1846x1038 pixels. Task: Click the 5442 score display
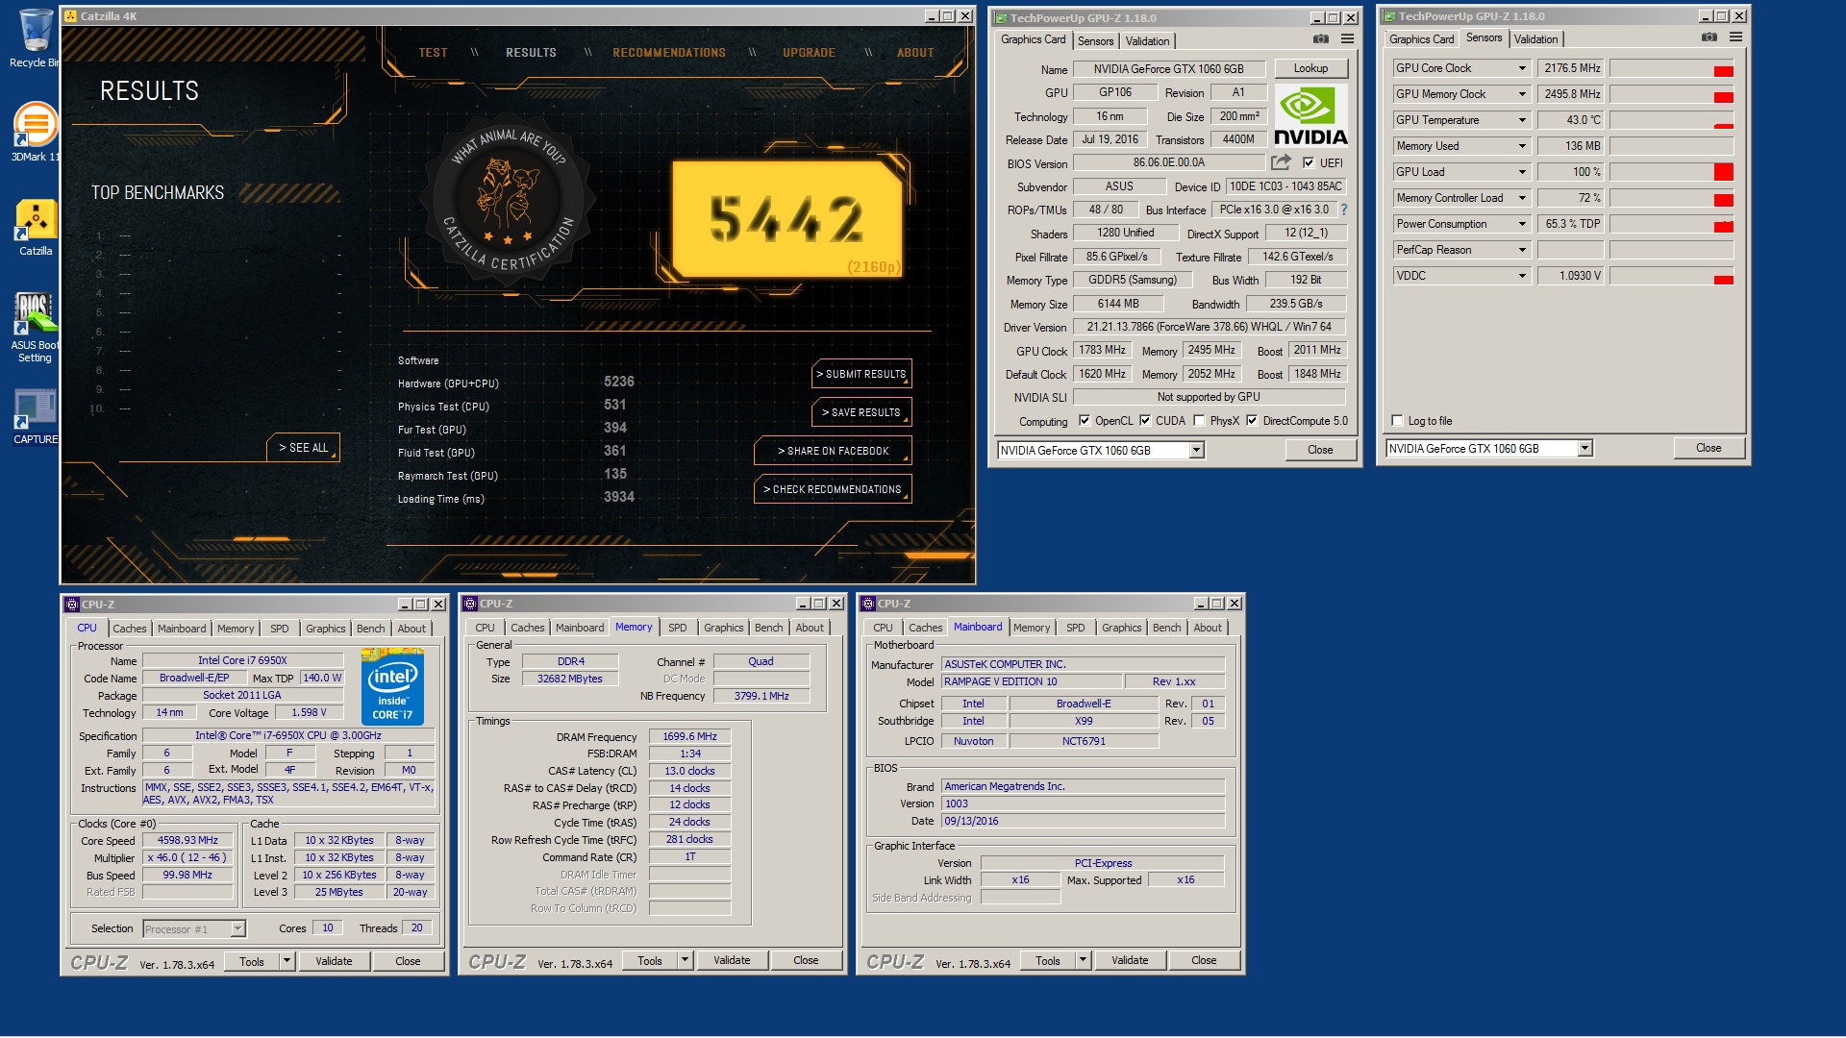point(786,219)
